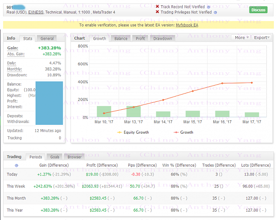Click This Week's profit value $2063.93

[90, 186]
